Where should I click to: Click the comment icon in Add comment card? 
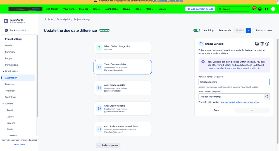[x=99, y=129]
